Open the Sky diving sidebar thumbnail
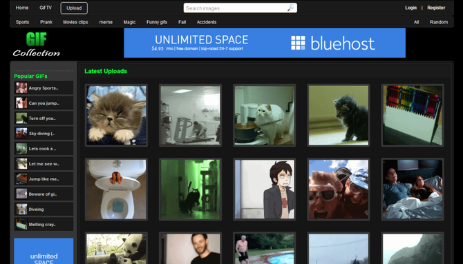This screenshot has width=463, height=264. 21,134
